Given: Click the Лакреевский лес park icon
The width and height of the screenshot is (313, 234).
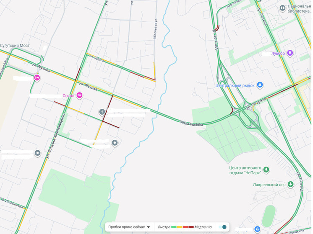Looking at the screenshot, I should coord(290,184).
